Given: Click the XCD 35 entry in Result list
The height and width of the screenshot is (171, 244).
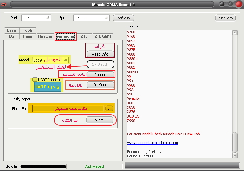Looking at the screenshot, I should (133, 116).
